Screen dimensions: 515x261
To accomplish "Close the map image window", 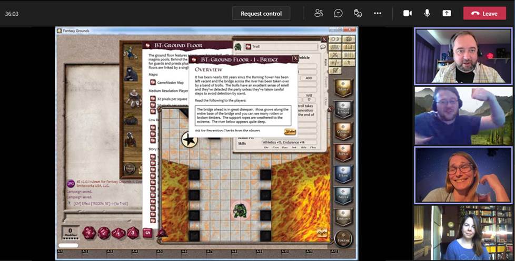I will coord(330,109).
